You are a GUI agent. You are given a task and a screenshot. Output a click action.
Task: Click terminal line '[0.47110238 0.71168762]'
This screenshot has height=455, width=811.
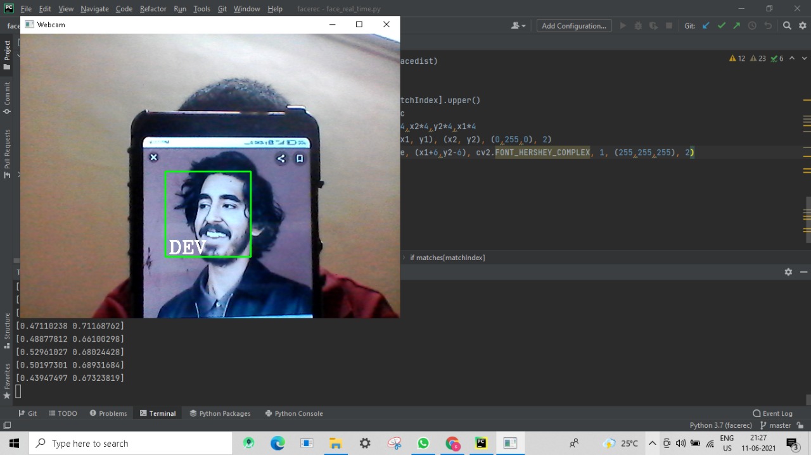[70, 325]
